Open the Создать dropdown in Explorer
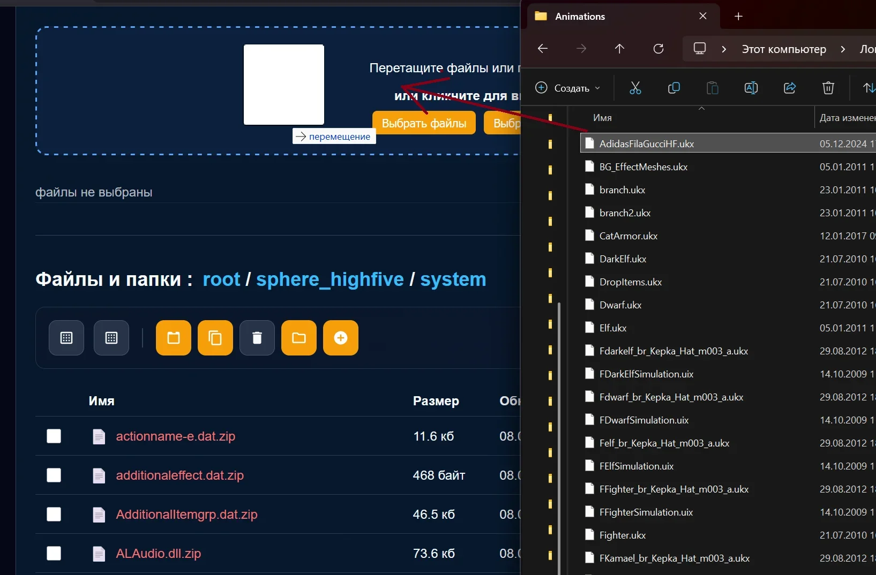 [568, 88]
